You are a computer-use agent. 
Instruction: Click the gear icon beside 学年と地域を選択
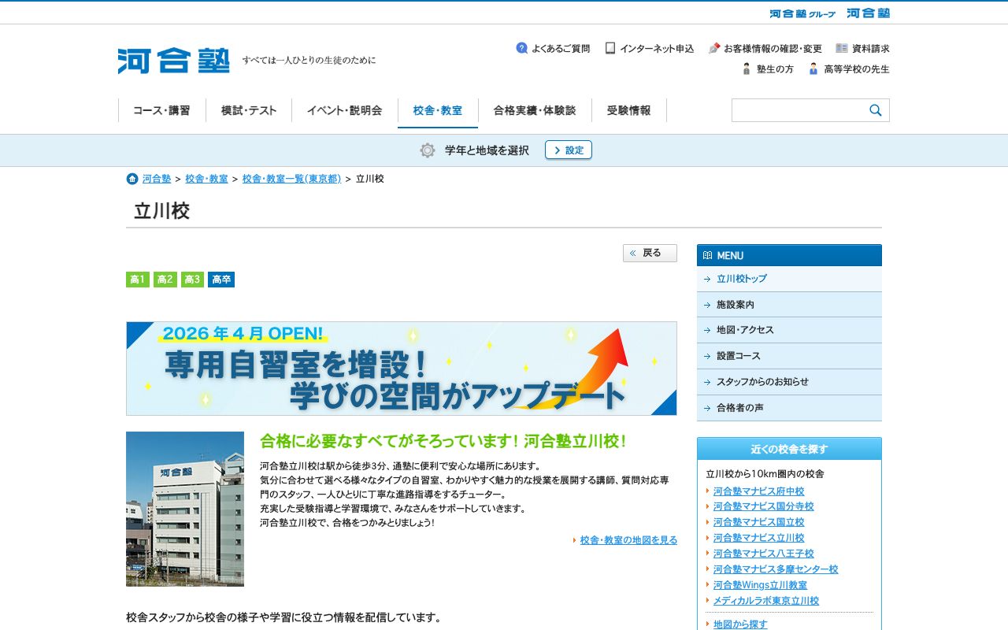pyautogui.click(x=428, y=150)
